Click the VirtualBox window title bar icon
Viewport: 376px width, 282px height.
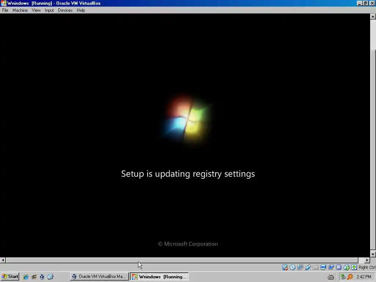pyautogui.click(x=3, y=3)
